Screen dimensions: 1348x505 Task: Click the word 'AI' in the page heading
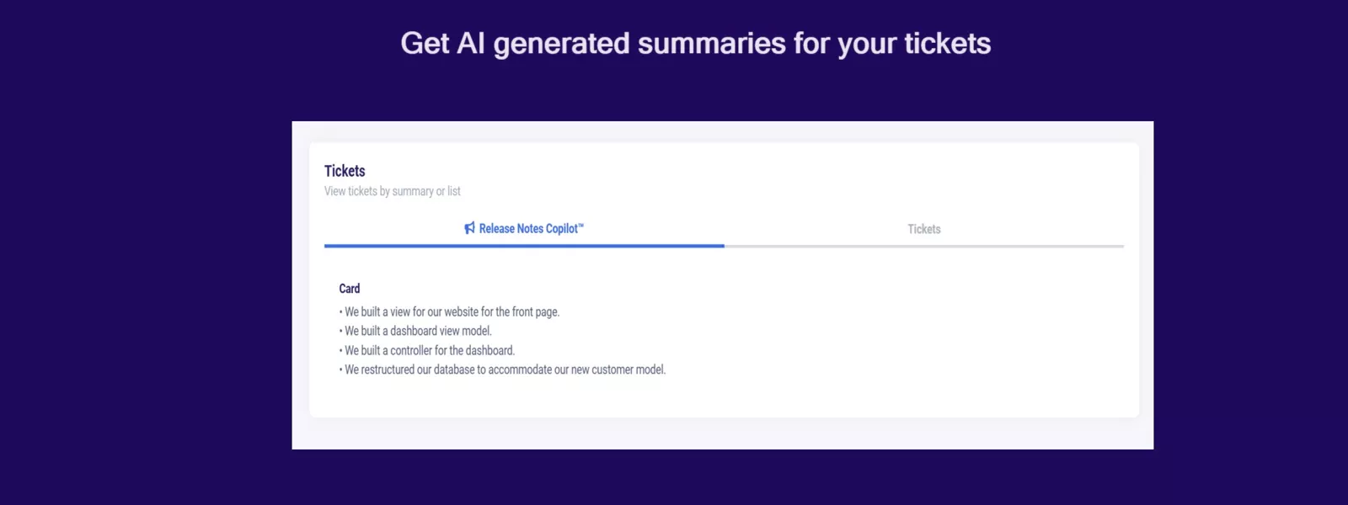click(470, 44)
